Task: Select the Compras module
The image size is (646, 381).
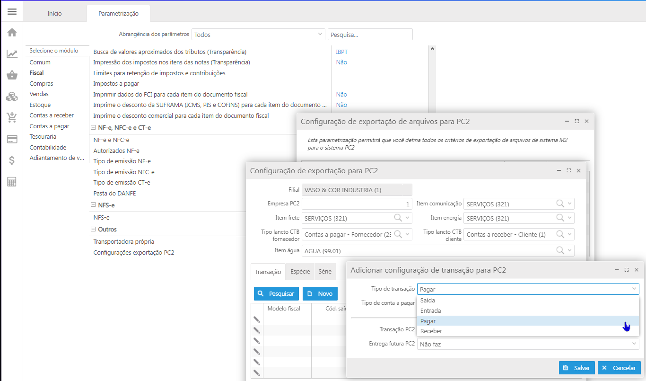Action: click(x=41, y=84)
